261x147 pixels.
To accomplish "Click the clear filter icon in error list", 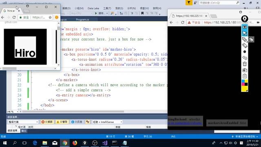I will pos(88,122).
